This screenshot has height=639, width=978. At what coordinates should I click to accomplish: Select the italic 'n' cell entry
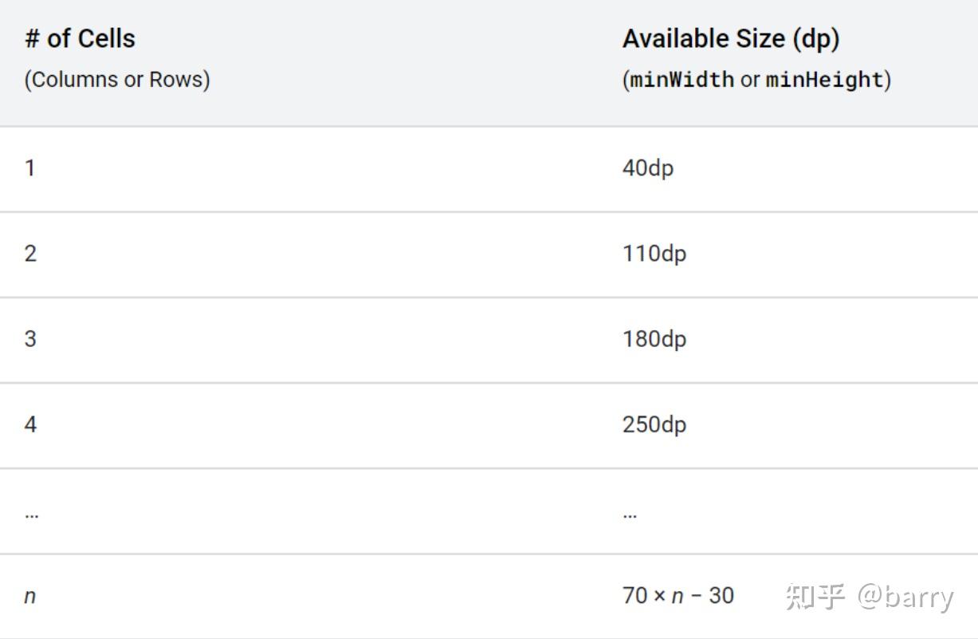pos(29,596)
